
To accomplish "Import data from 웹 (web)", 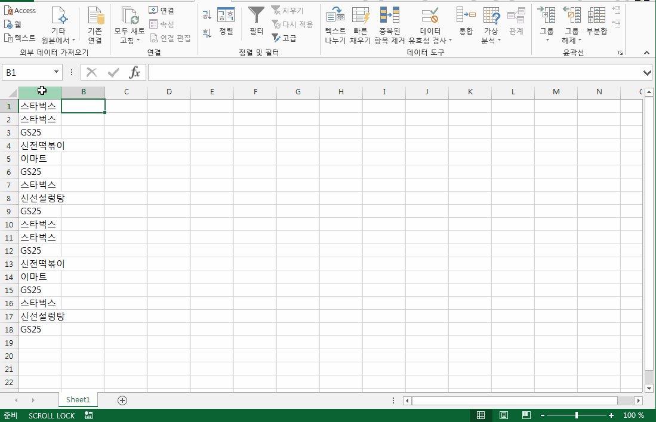I will [13, 24].
